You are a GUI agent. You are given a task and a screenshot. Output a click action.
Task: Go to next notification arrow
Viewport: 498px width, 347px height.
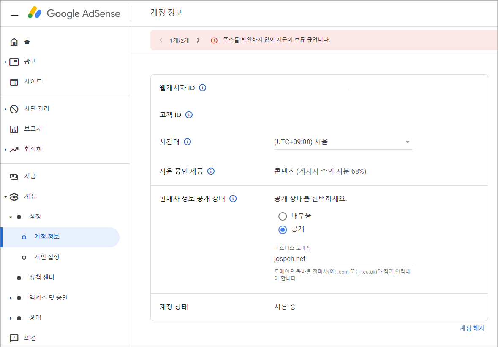click(199, 40)
